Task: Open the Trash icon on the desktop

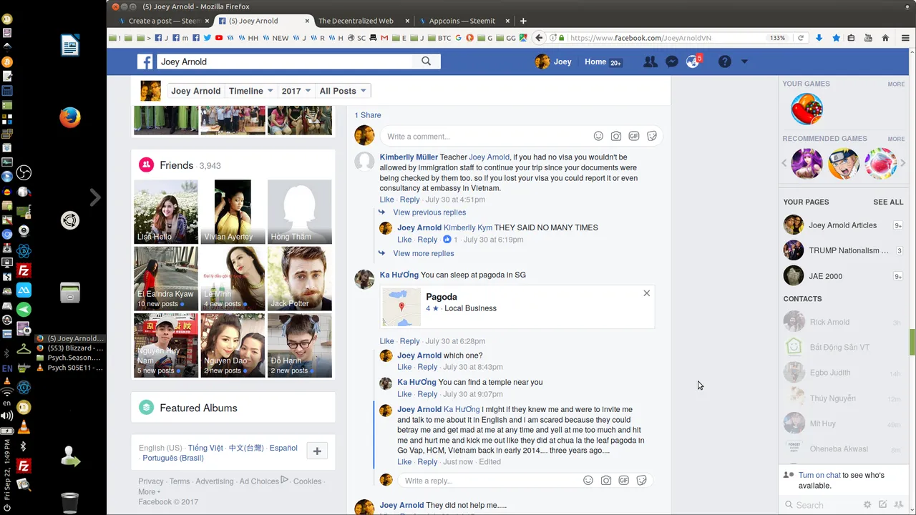Action: pos(69,502)
